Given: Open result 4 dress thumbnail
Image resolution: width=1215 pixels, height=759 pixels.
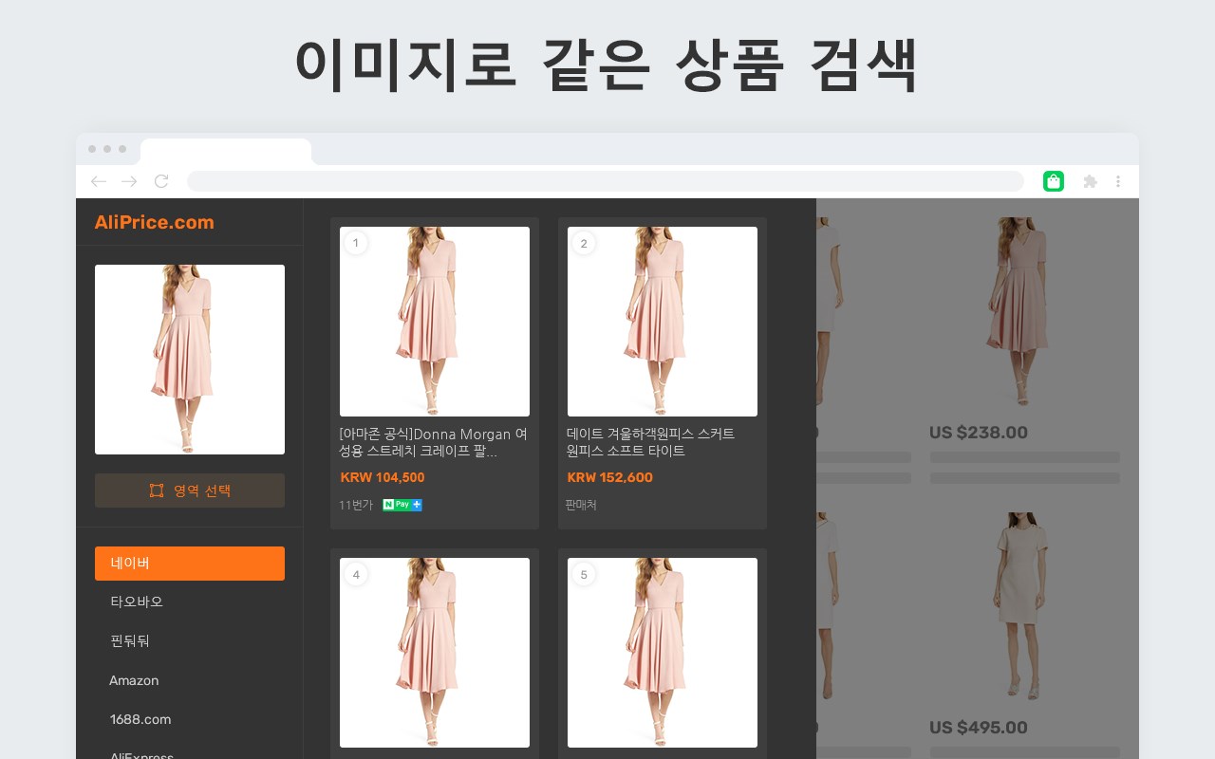Looking at the screenshot, I should [435, 653].
